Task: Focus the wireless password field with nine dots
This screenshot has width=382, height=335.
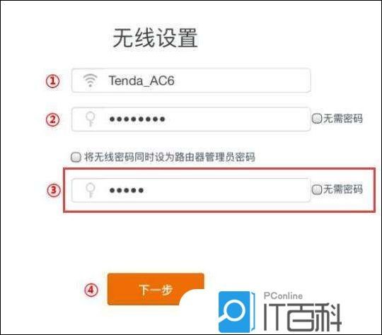Action: (x=191, y=119)
